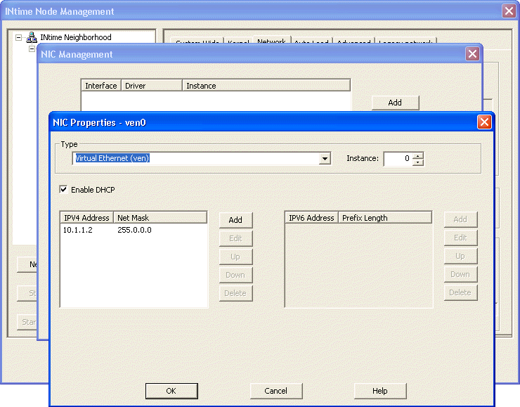Click the Net Mask column header

point(160,218)
